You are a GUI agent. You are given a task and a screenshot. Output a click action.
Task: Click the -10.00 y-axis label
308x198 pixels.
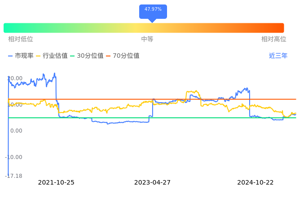14,157
